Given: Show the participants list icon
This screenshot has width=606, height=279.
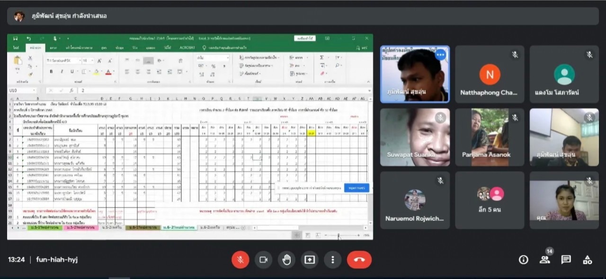Looking at the screenshot, I should tap(544, 260).
